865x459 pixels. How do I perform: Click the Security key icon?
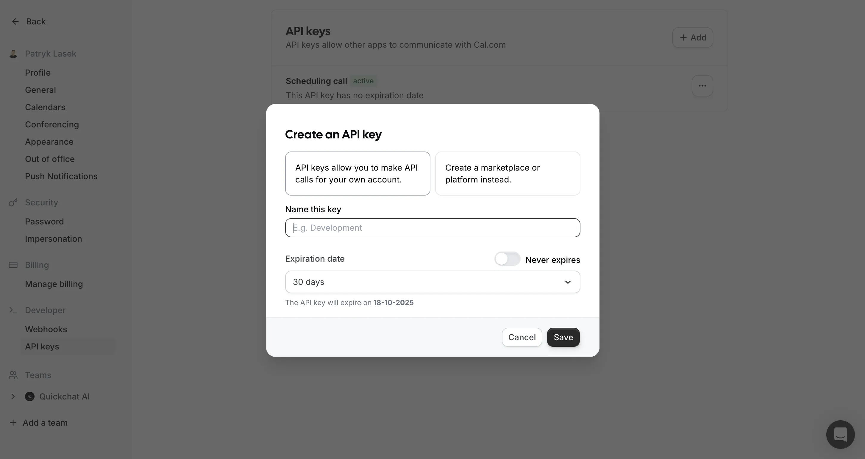tap(13, 202)
